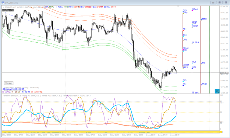Click the ADR percentage readout
Viewport: 230px width, 138px height.
point(49,7)
